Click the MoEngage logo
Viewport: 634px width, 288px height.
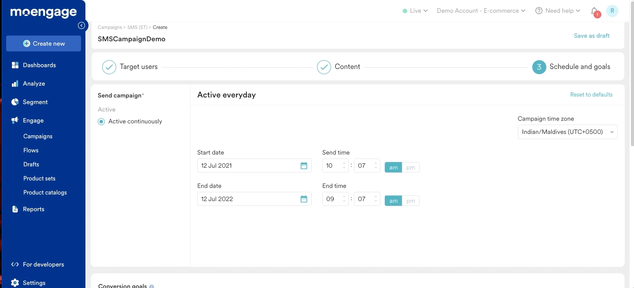43,12
